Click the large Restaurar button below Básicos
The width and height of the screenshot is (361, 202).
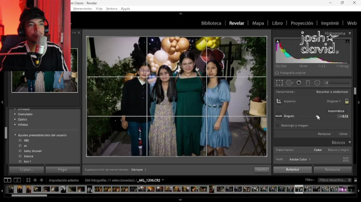333,169
